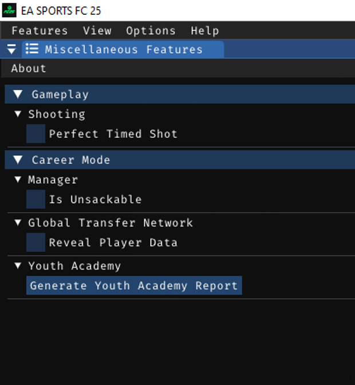The width and height of the screenshot is (355, 385).
Task: Open the dock options down-arrow beside the tab
Action: click(x=11, y=50)
